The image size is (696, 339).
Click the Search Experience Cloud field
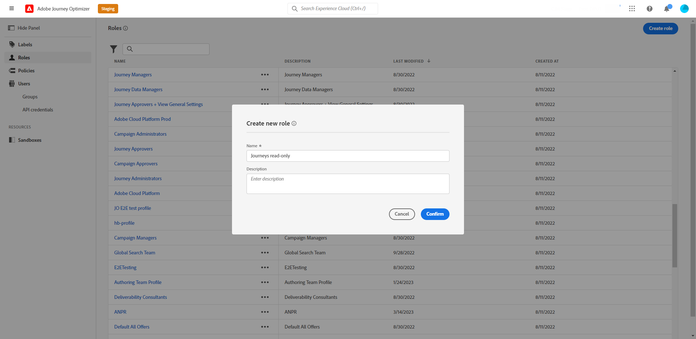pos(333,9)
